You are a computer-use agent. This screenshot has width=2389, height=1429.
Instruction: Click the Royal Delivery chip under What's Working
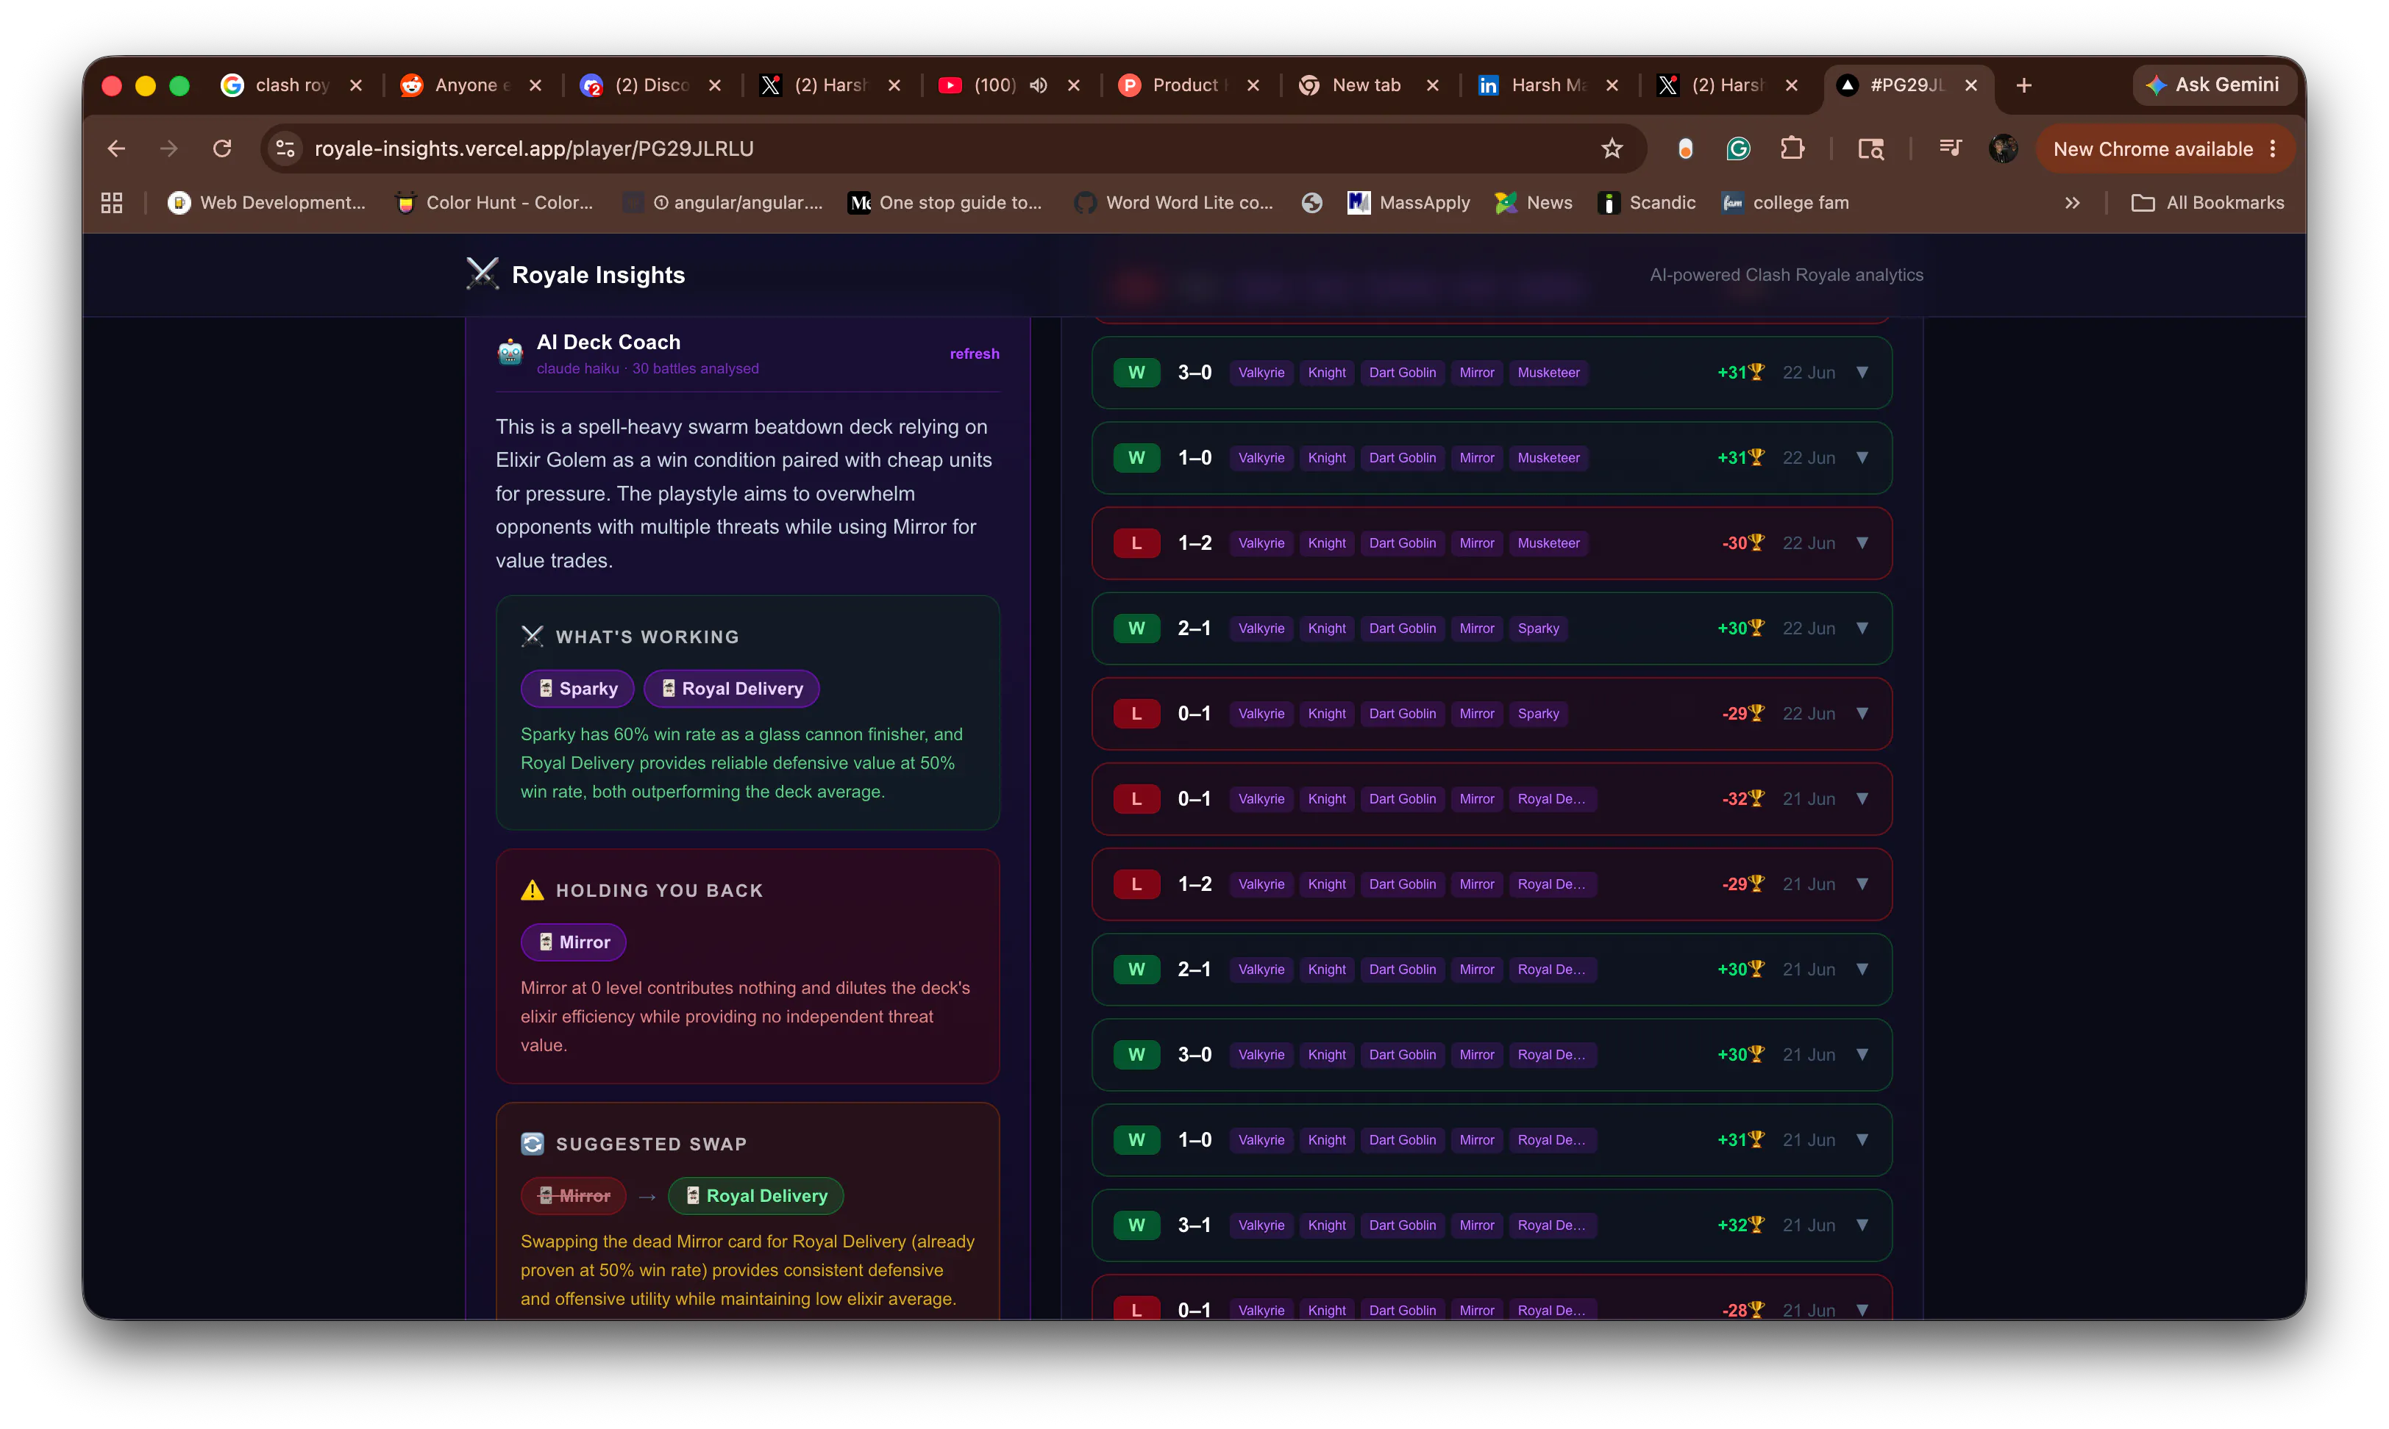coord(731,689)
